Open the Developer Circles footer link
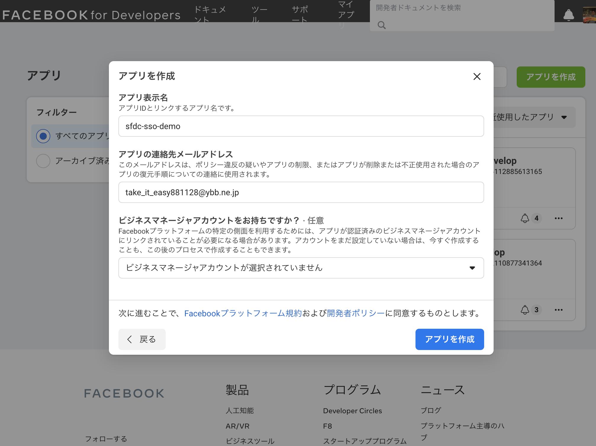 tap(352, 411)
